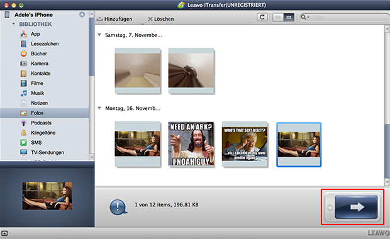Select first woman on couch thumbnail
This screenshot has height=239, width=390.
tap(138, 144)
